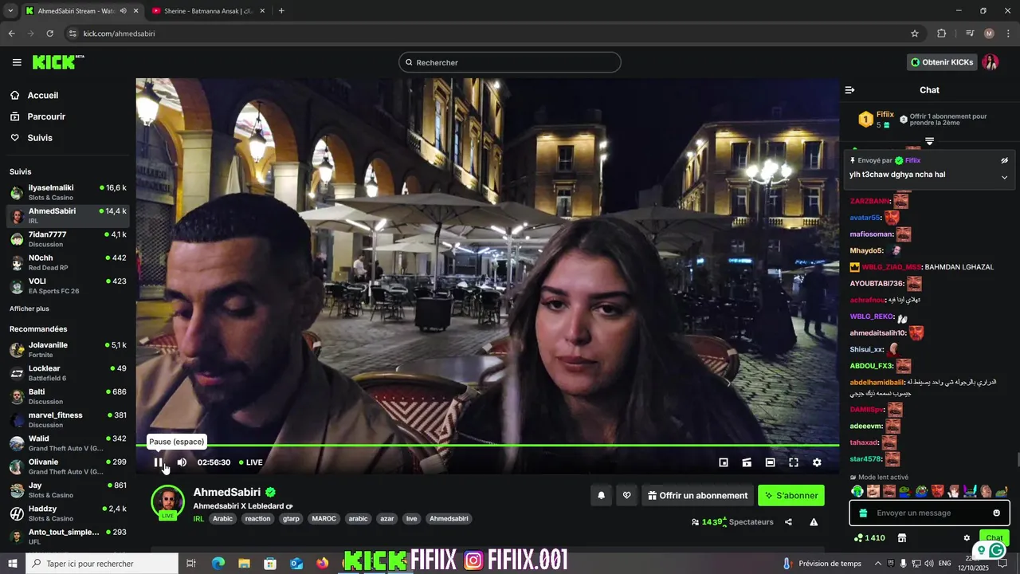Enter fullscreen video mode
The height and width of the screenshot is (574, 1020).
[794, 462]
